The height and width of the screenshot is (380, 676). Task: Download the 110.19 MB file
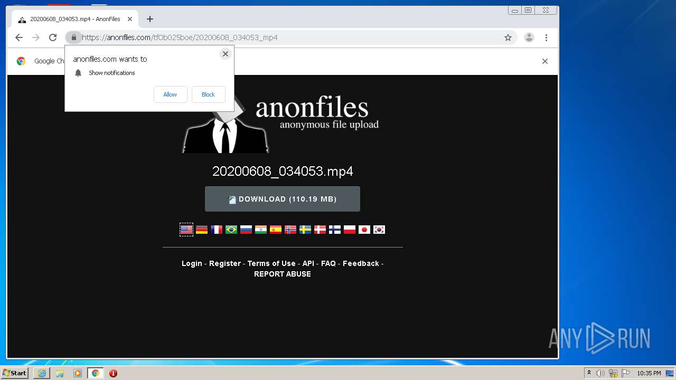point(283,199)
